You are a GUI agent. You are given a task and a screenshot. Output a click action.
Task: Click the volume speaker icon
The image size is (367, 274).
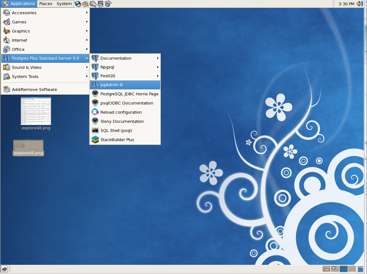point(360,4)
